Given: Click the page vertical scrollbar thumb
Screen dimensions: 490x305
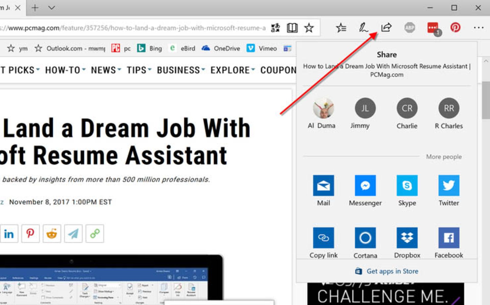Looking at the screenshot, I should tap(486, 100).
